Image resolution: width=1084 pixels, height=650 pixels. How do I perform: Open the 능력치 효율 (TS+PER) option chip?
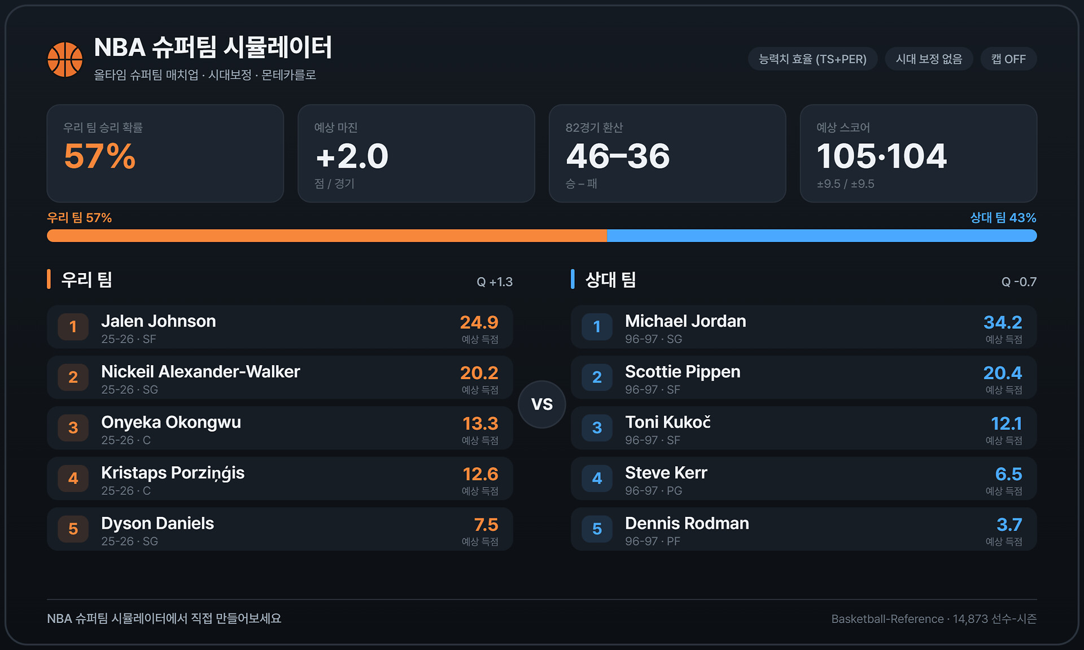click(x=812, y=59)
